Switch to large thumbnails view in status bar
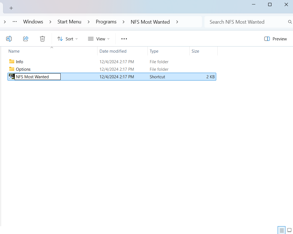This screenshot has width=293, height=234. tap(289, 230)
